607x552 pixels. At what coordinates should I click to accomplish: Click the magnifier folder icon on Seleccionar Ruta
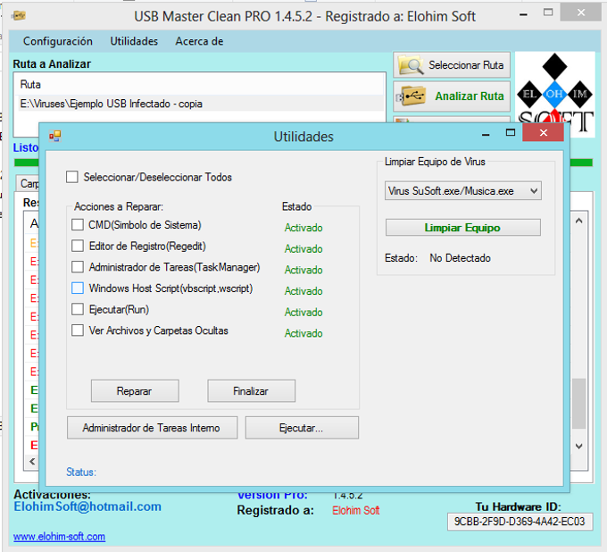coord(412,64)
